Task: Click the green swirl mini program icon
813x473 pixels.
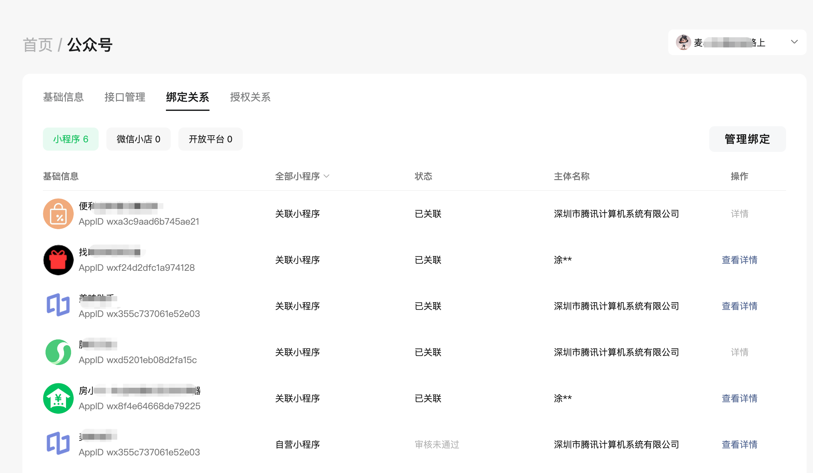Action: point(58,352)
